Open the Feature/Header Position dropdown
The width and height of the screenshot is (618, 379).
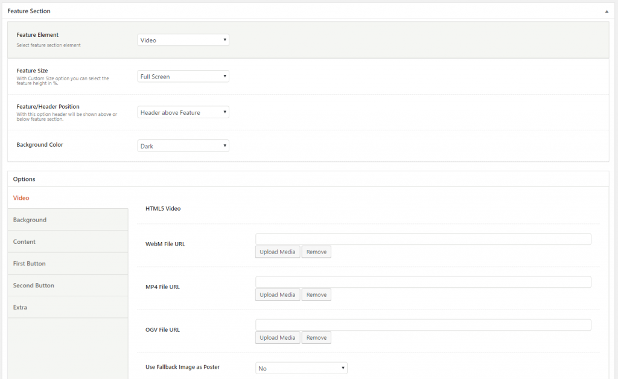coord(183,112)
